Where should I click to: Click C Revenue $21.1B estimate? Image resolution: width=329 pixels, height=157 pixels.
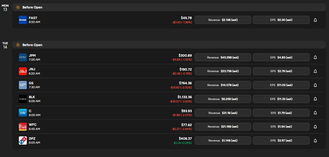click(223, 113)
